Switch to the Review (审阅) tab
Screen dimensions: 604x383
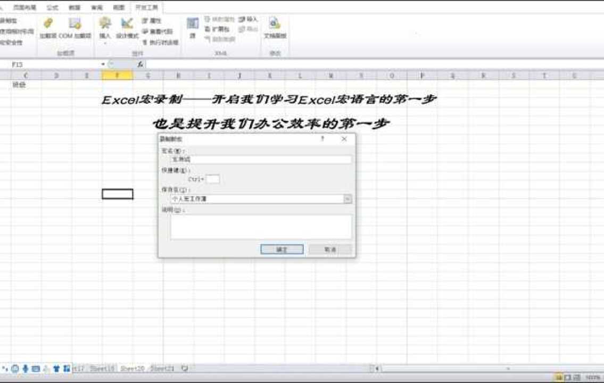click(97, 7)
